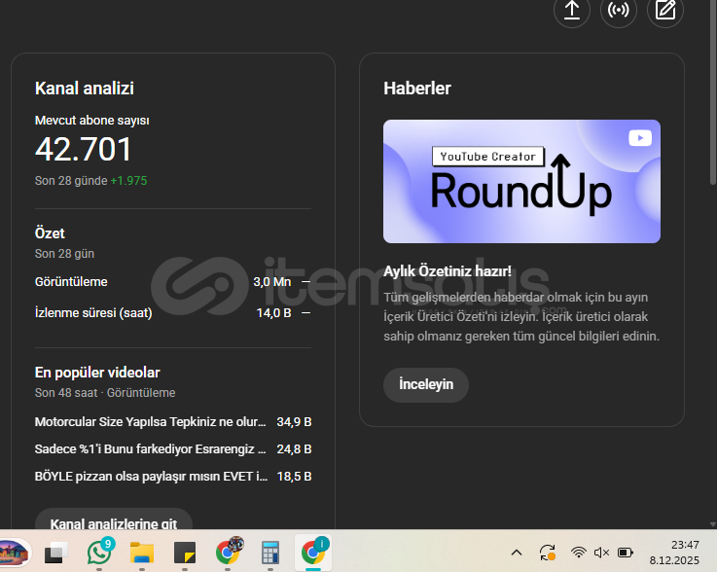Click the Kanal analizi heading

(x=84, y=89)
